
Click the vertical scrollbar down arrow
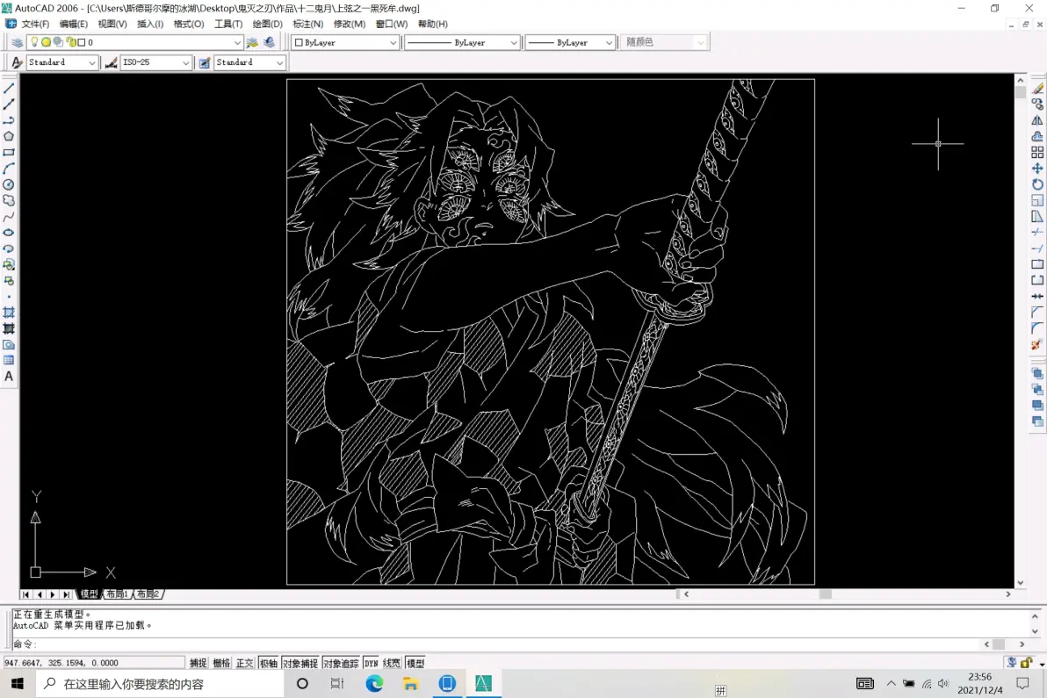(x=1021, y=583)
